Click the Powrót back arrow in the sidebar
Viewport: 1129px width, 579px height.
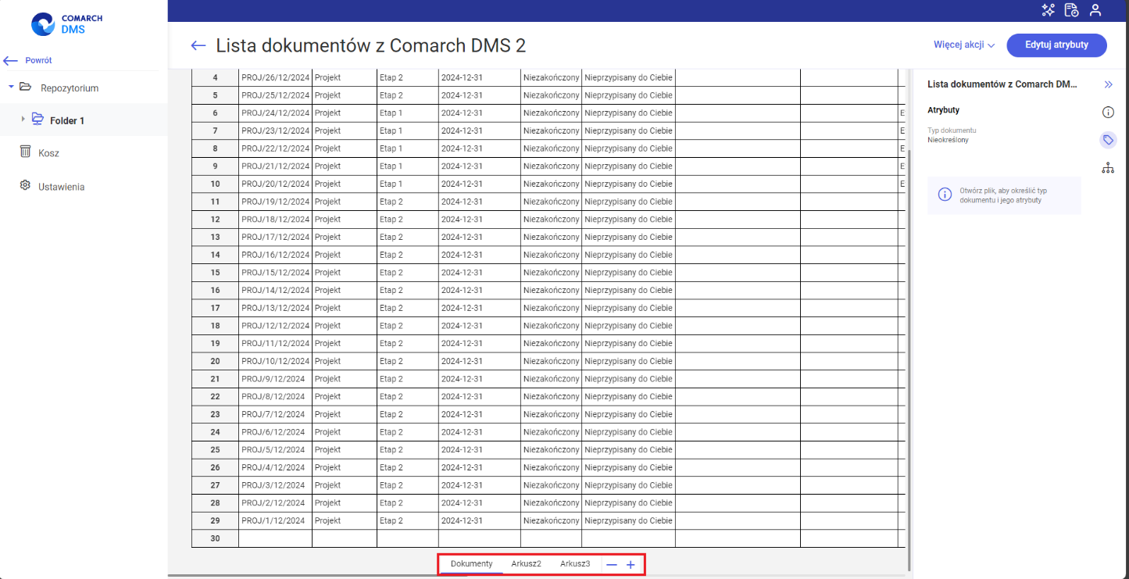click(x=11, y=60)
